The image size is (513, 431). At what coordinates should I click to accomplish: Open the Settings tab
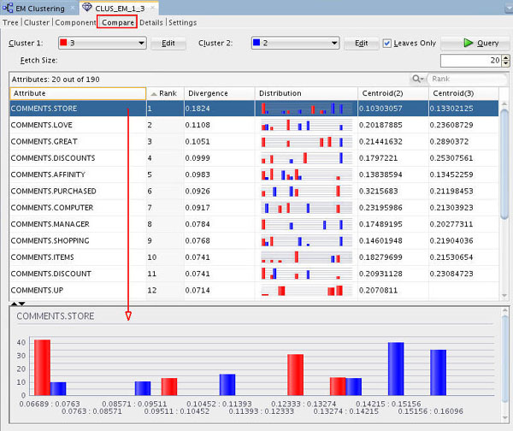coord(182,21)
